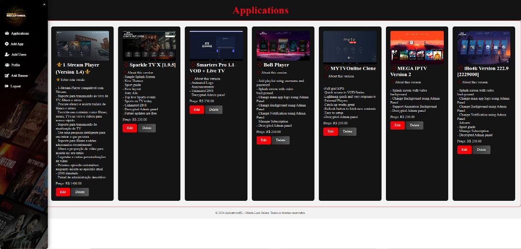This screenshot has height=249, width=521.
Task: Click the Add App plus icon
Action: coord(7,44)
